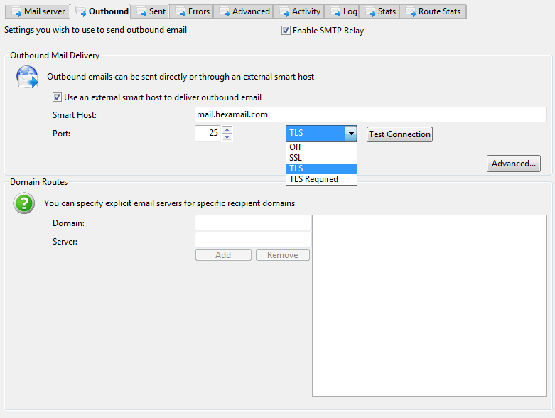Choose SSL in the encryption dropdown
Screen dimensions: 555x418
(x=296, y=158)
